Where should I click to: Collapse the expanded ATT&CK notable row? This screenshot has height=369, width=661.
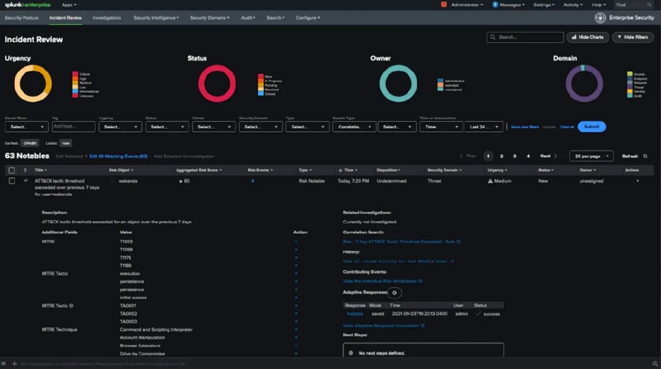25,181
